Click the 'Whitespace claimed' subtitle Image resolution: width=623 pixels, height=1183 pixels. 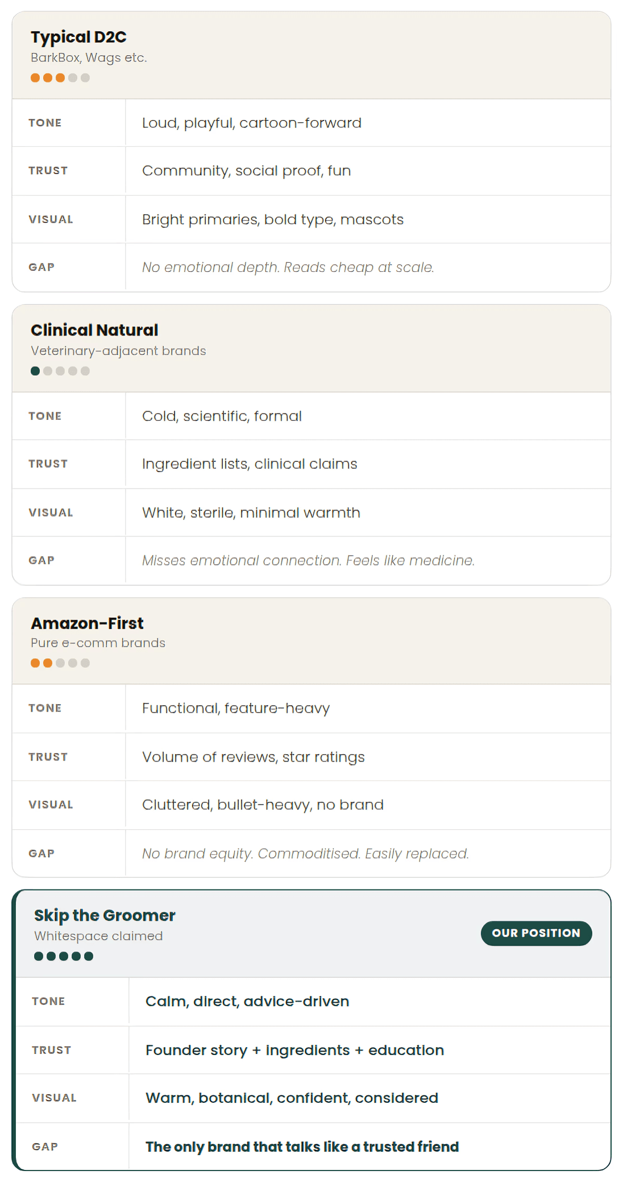click(98, 936)
